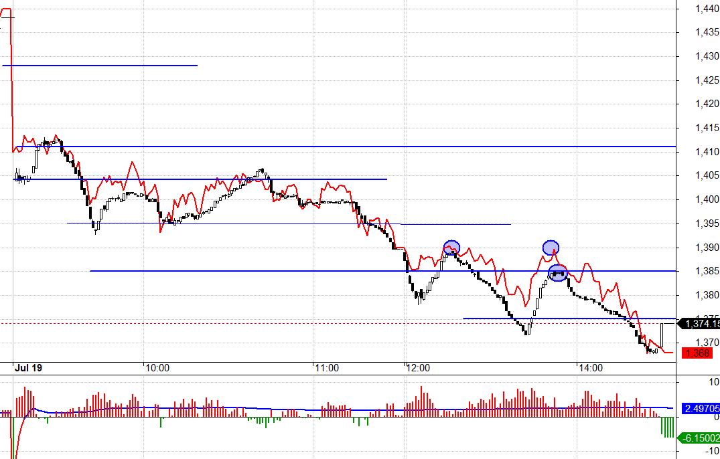
Task: Click the 1,440 price axis label
Action: click(707, 9)
